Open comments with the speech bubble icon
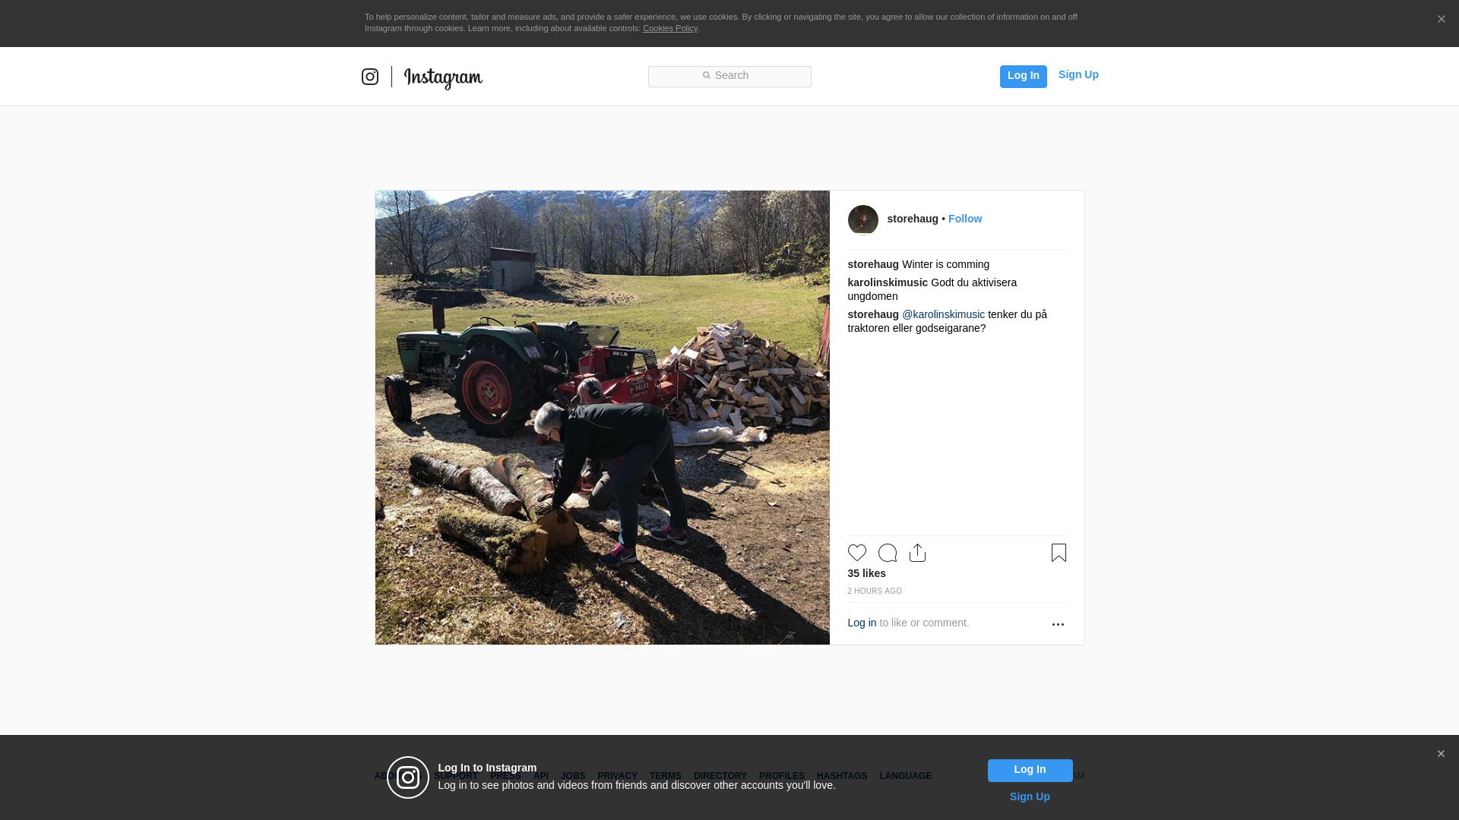This screenshot has width=1459, height=820. 888,553
